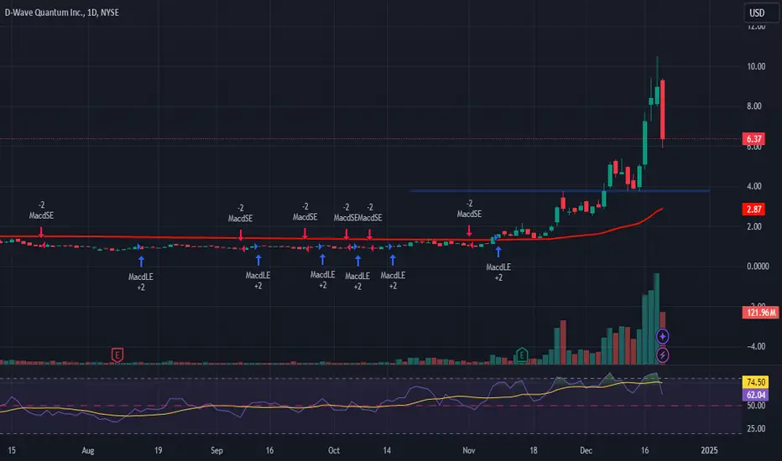The width and height of the screenshot is (782, 461).
Task: Click the green earnings E marker near Nov
Action: tap(522, 355)
